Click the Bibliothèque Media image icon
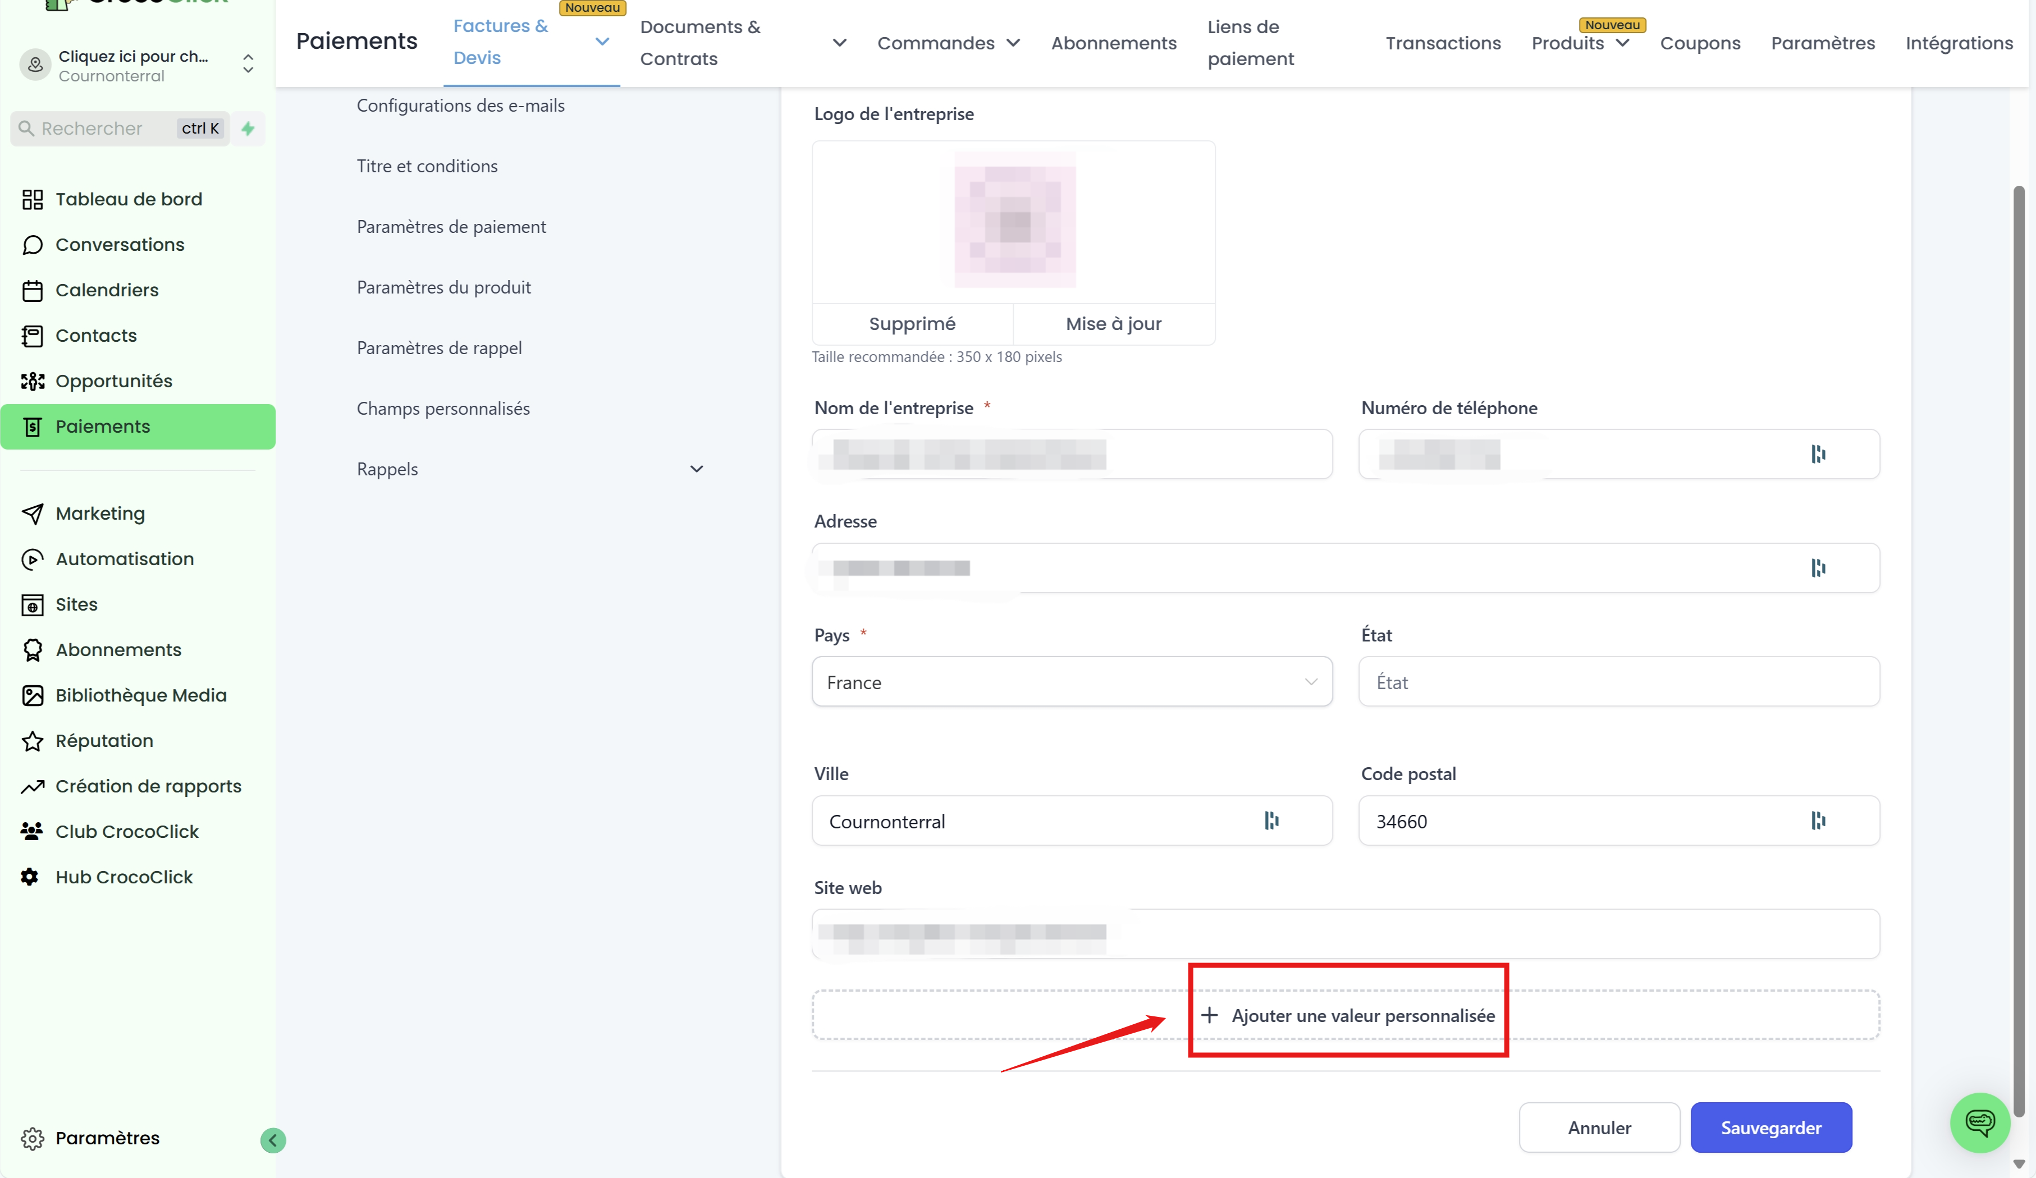2036x1178 pixels. [x=33, y=696]
